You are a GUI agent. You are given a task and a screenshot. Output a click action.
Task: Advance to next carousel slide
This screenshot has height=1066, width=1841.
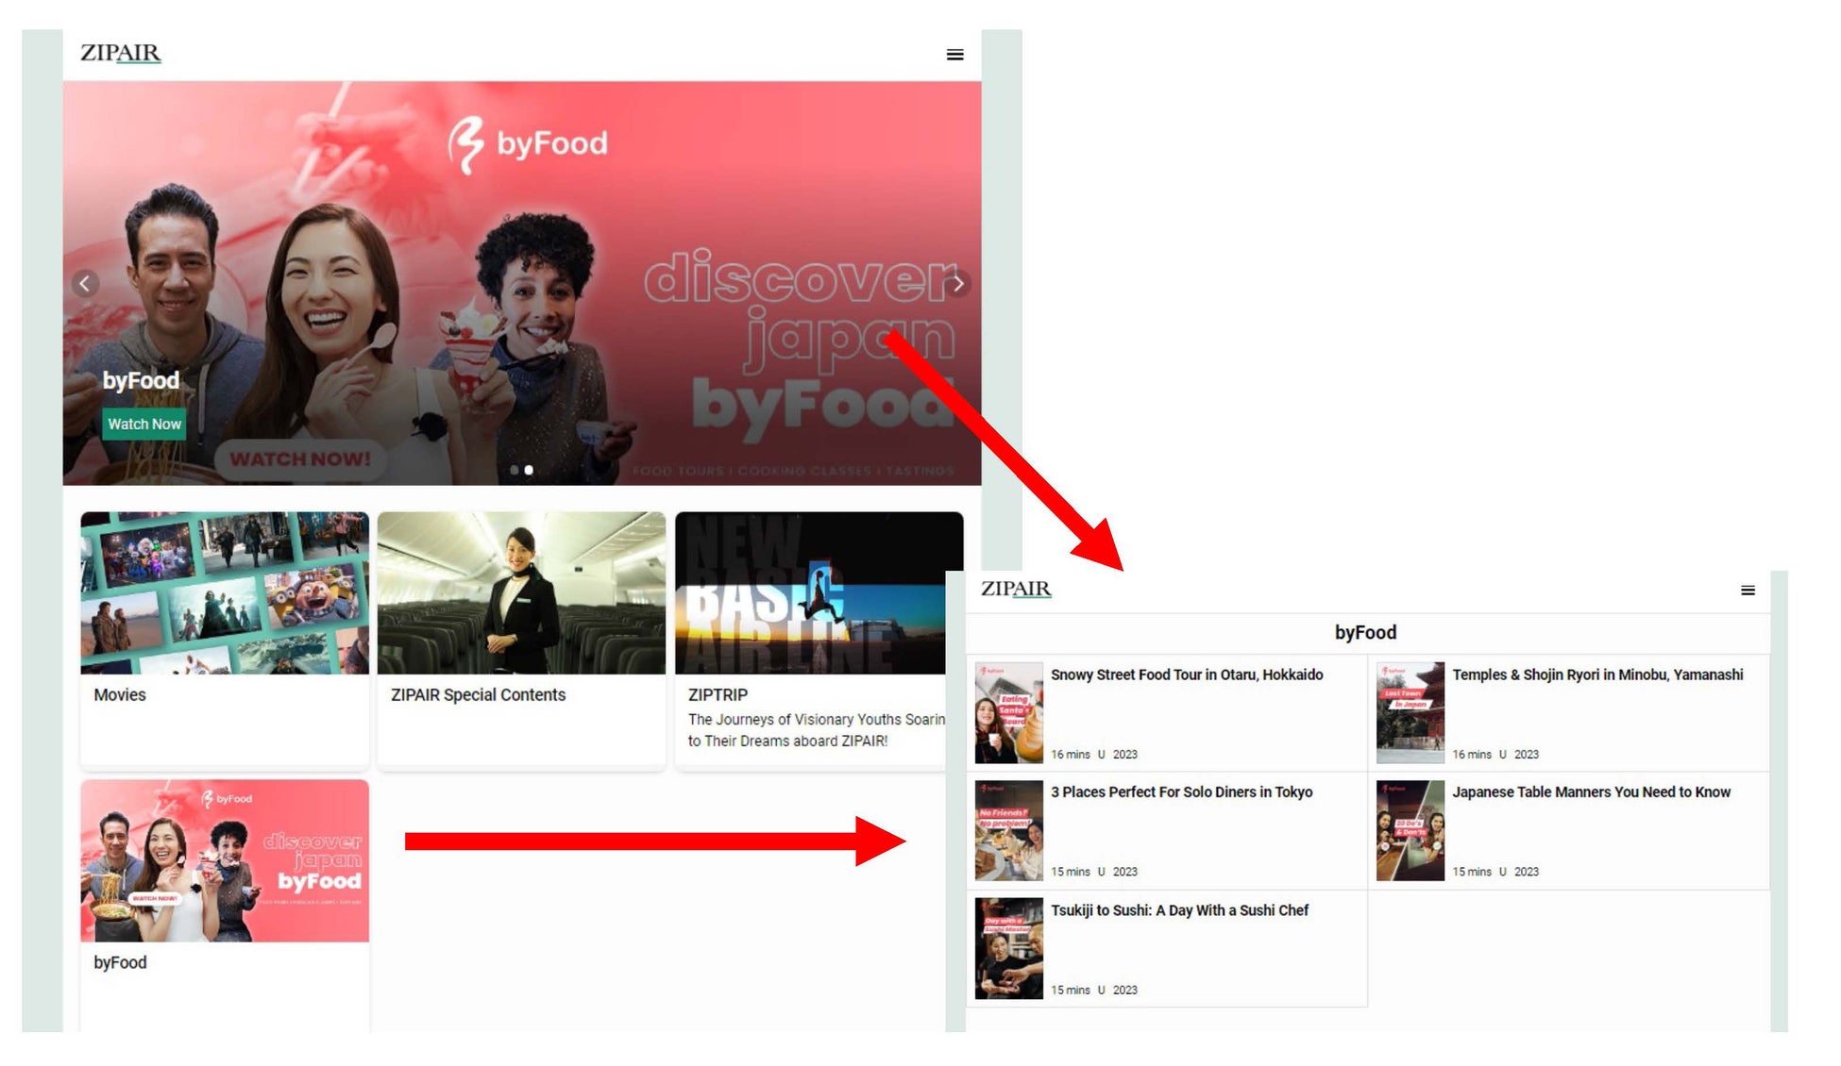point(958,283)
